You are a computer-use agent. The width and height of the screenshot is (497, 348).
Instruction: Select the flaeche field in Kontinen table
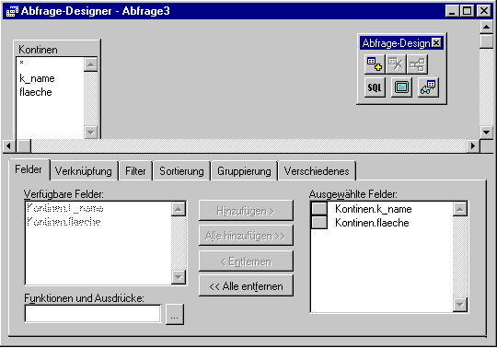coord(36,92)
